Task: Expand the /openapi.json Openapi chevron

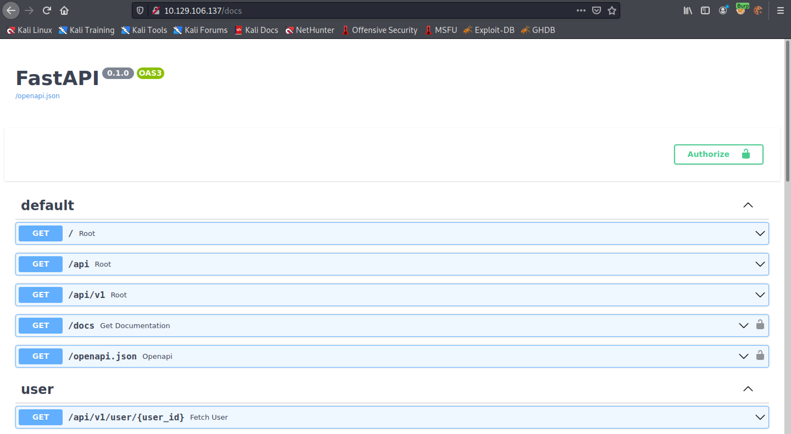Action: (743, 356)
